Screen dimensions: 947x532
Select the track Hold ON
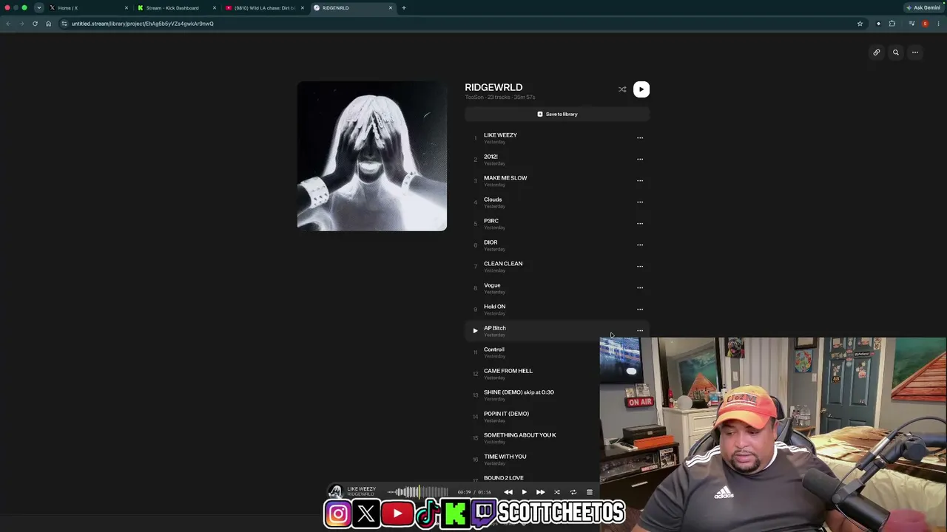pyautogui.click(x=557, y=309)
